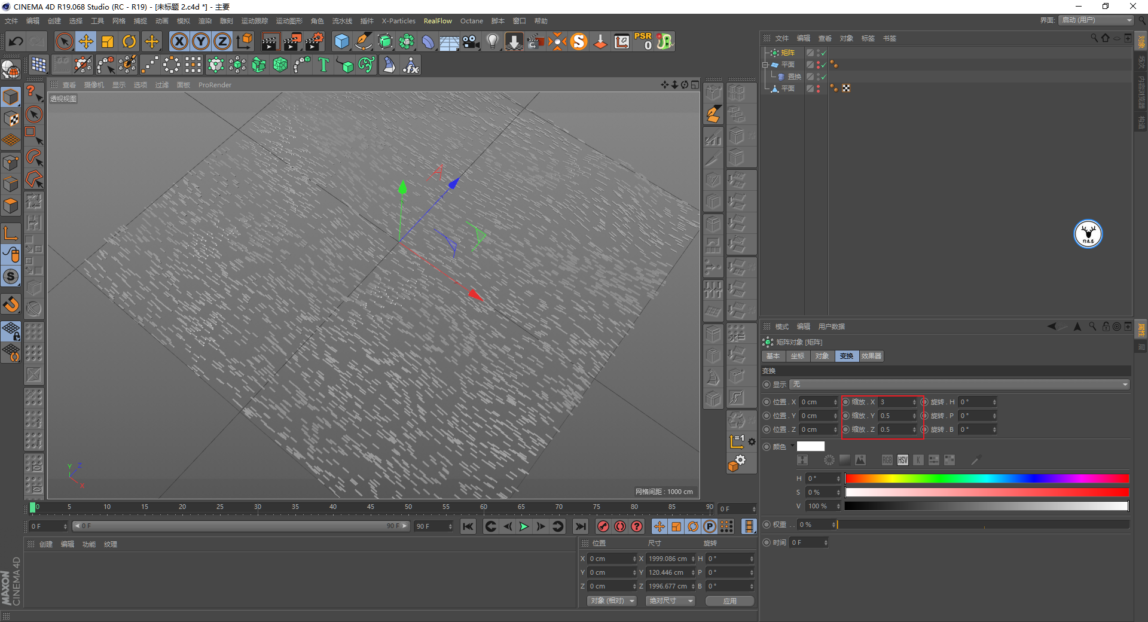Screen dimensions: 1148x622
Task: Click the white 颜色 swatch
Action: tap(810, 446)
